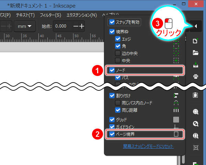Click 簡易スナッピングモードにリセット link
The width and height of the screenshot is (206, 165).
coord(148,146)
